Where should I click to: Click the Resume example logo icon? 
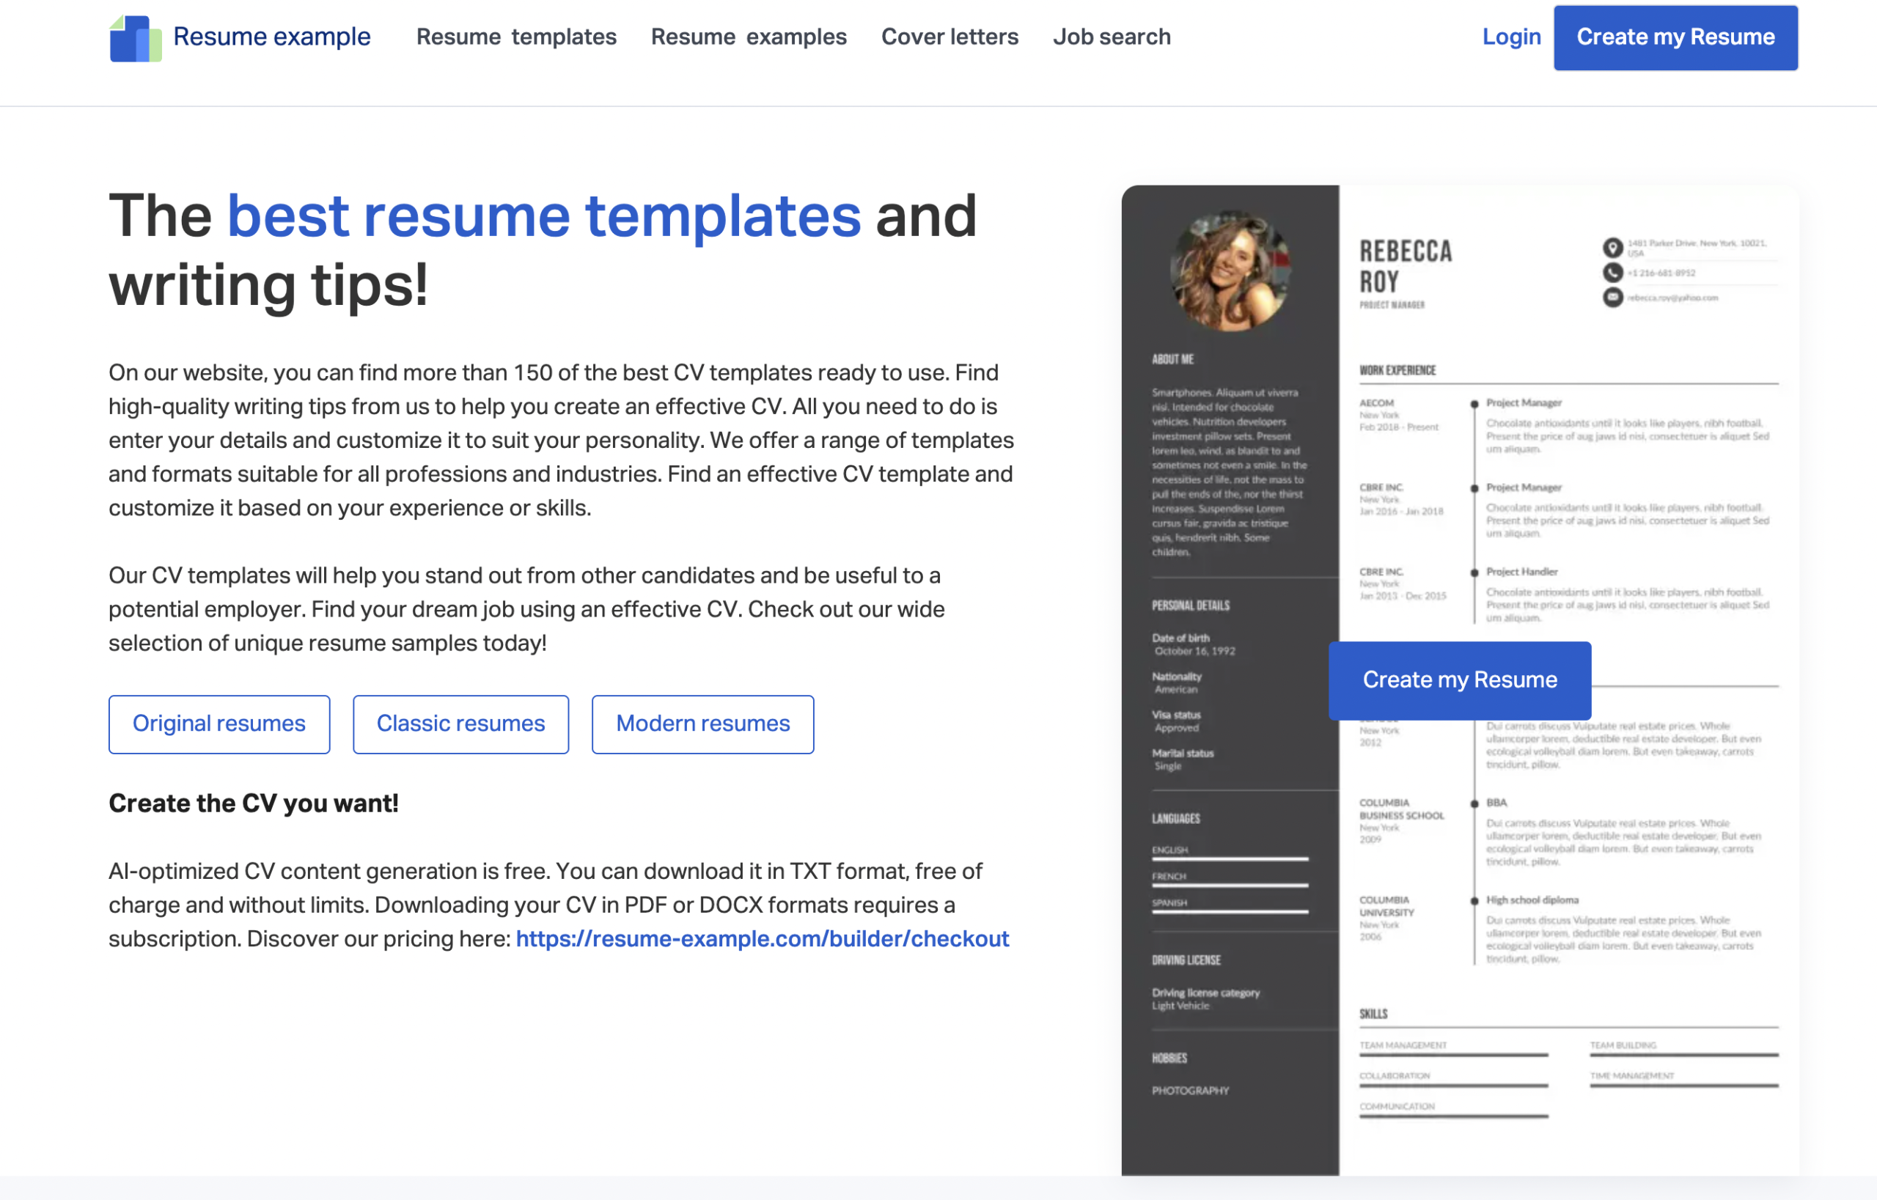coord(136,38)
